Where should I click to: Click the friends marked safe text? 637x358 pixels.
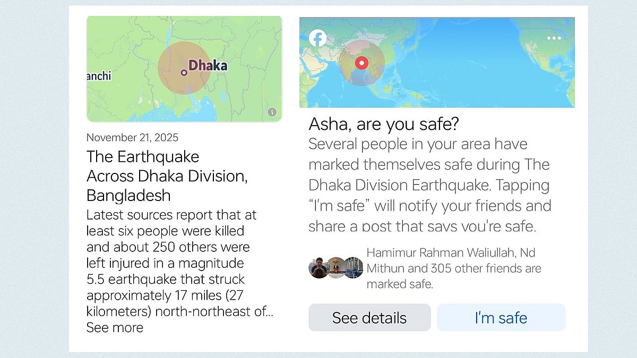click(453, 268)
